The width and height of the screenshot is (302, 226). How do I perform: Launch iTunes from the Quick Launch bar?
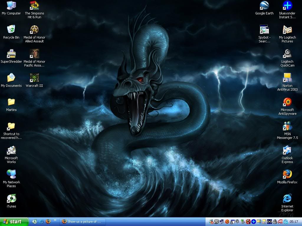(35, 222)
